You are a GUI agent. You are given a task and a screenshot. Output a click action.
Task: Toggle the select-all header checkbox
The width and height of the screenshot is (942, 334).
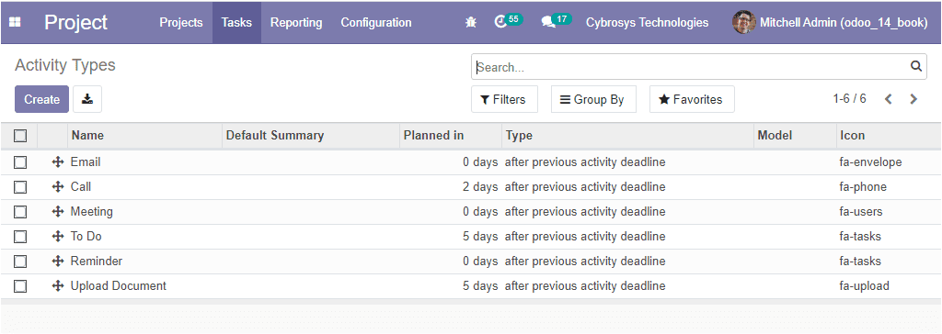20,136
